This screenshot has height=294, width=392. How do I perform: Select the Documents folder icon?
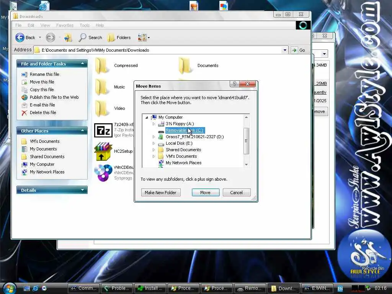click(185, 65)
